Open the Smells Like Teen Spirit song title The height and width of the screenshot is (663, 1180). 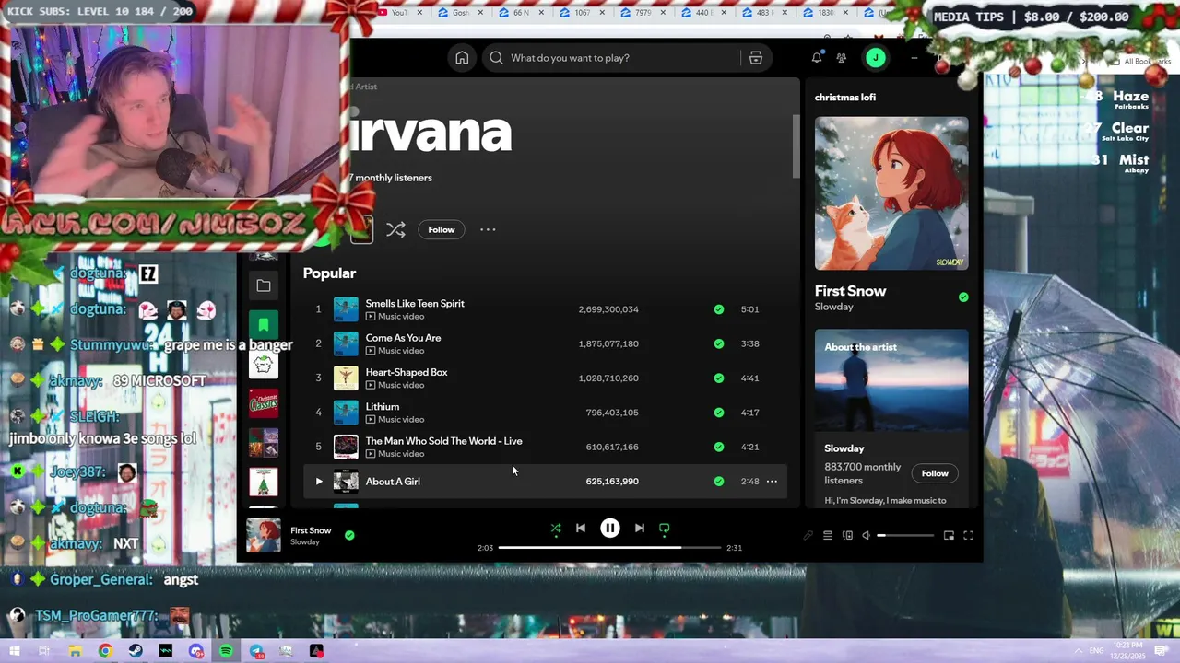click(415, 303)
